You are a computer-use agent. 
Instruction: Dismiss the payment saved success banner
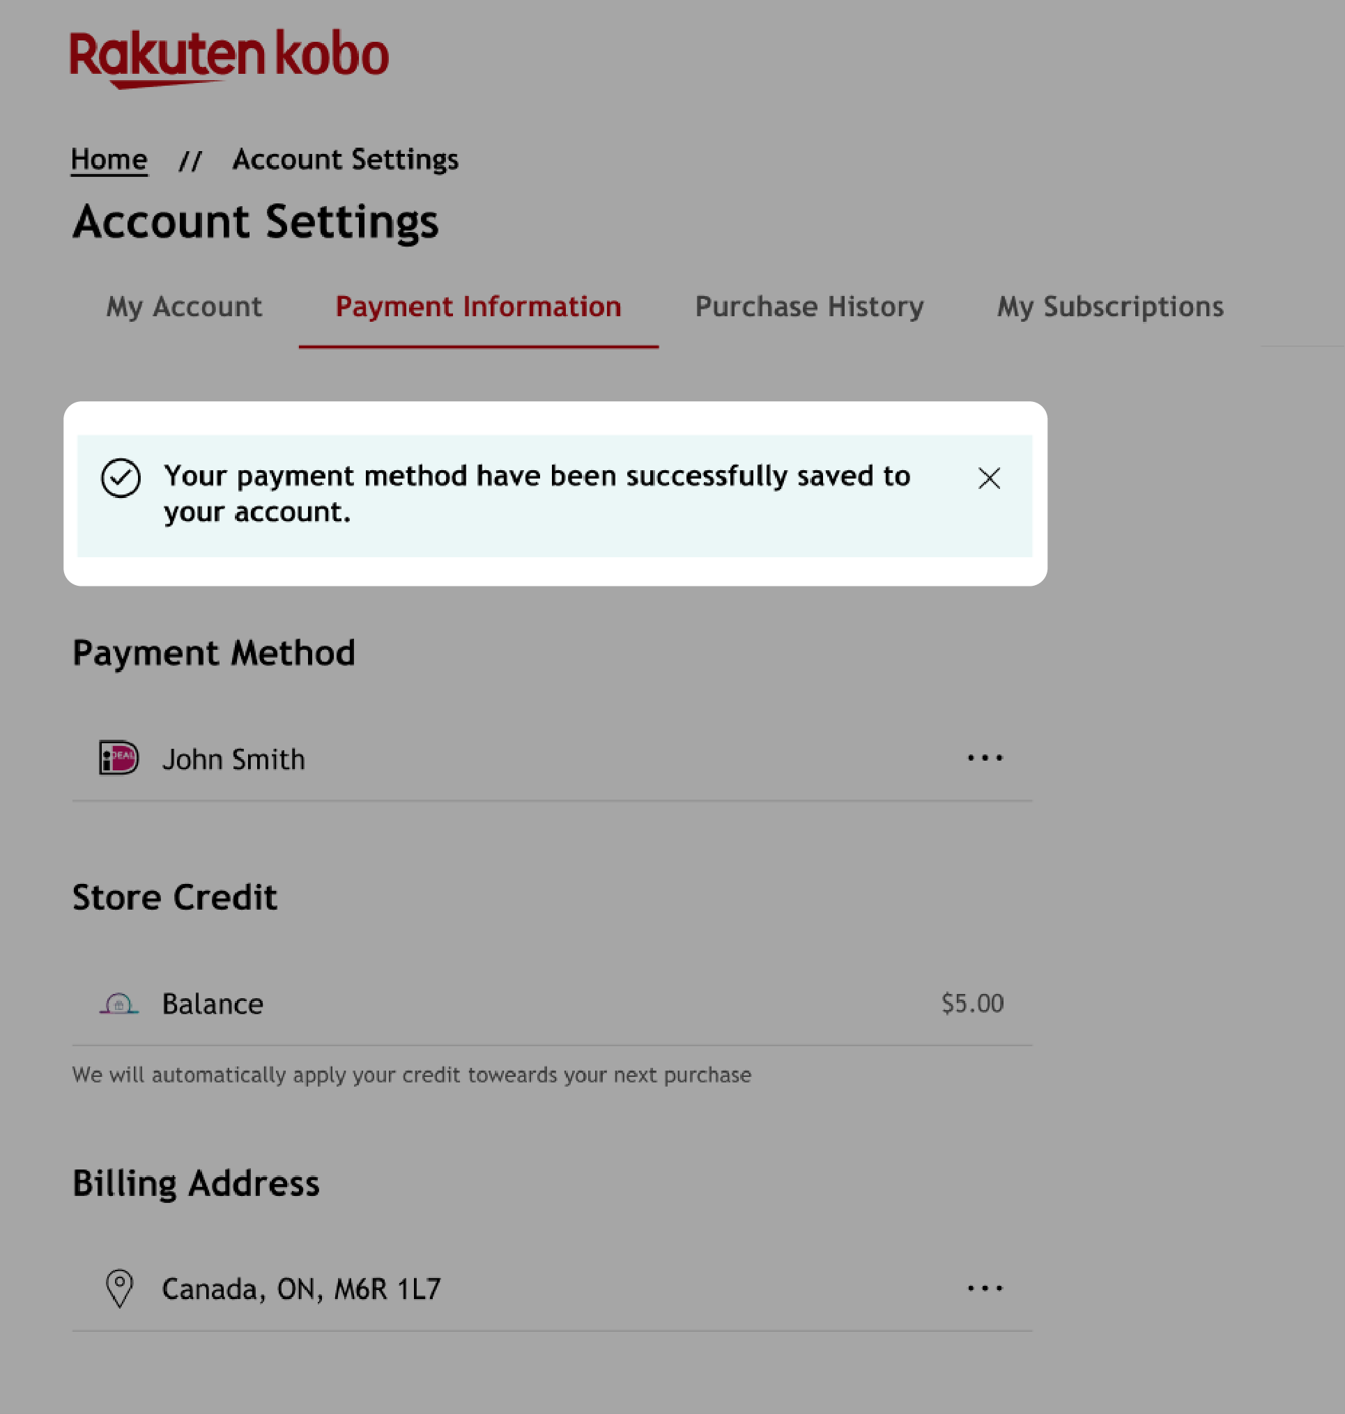coord(989,477)
